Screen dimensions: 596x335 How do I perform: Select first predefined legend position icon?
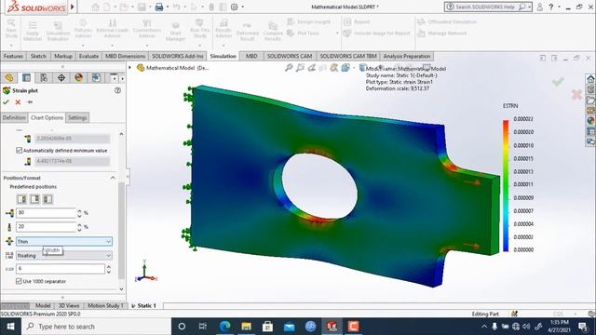click(22, 199)
